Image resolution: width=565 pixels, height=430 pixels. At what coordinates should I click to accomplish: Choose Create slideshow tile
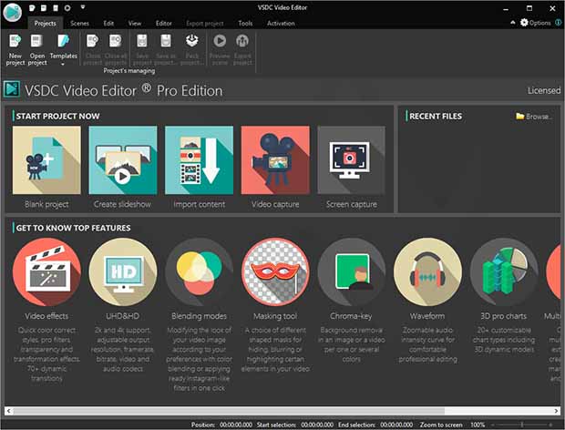(123, 160)
